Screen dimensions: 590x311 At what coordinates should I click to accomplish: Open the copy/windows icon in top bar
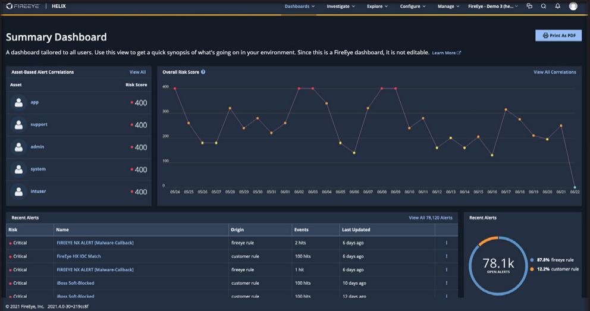(529, 6)
